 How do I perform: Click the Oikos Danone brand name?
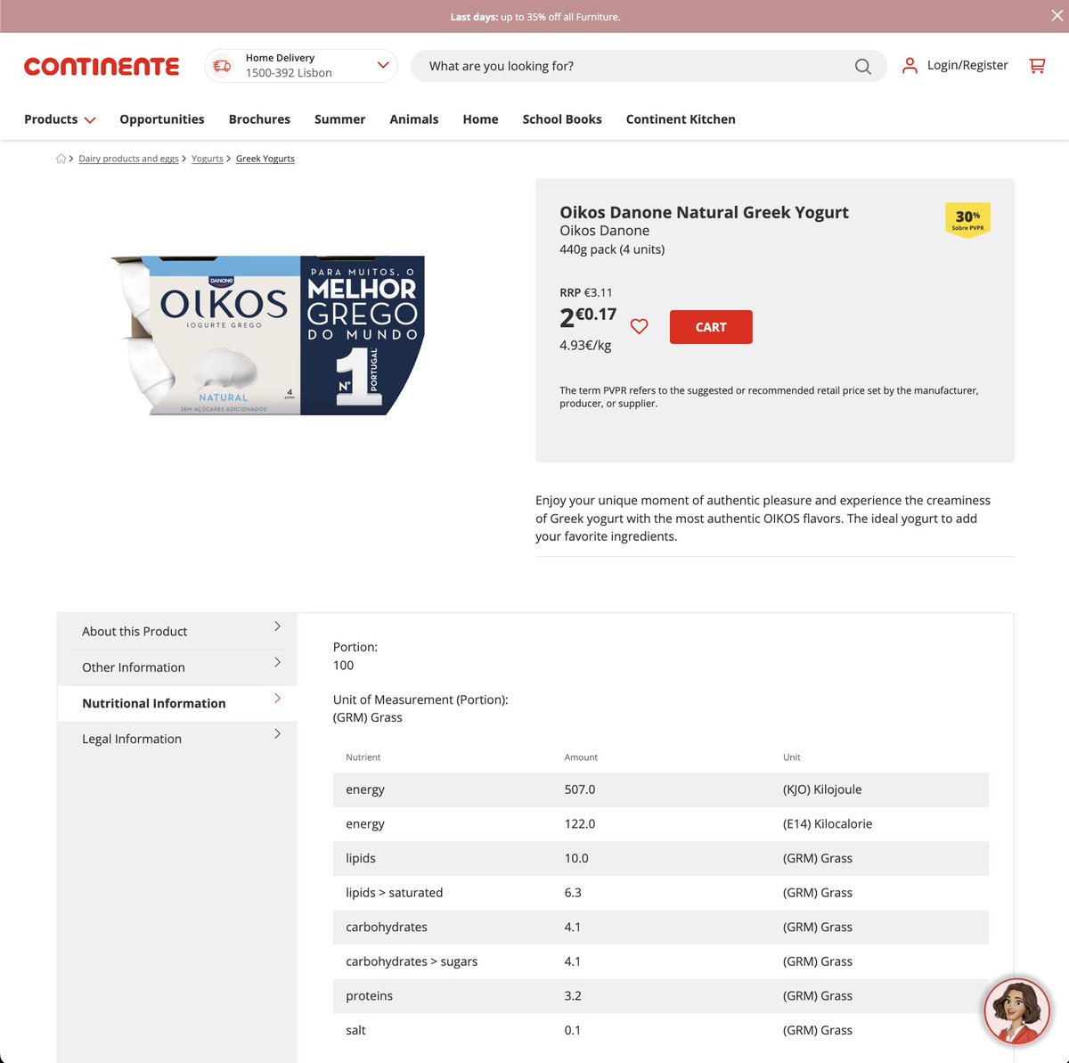pyautogui.click(x=604, y=231)
